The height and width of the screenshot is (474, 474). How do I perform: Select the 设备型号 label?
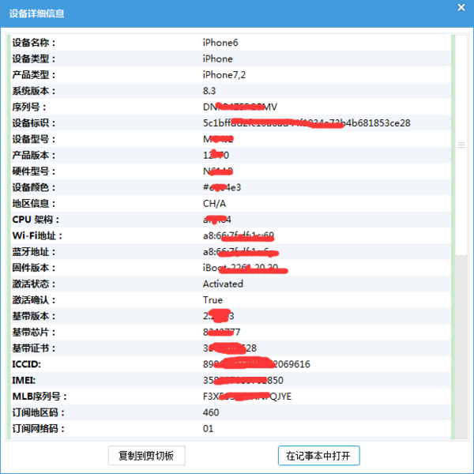point(34,139)
